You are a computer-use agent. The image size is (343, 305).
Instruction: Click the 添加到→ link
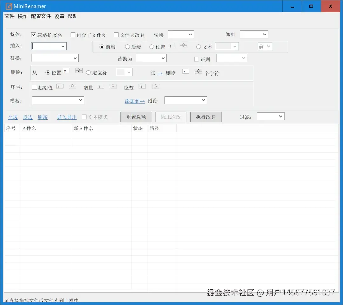135,101
